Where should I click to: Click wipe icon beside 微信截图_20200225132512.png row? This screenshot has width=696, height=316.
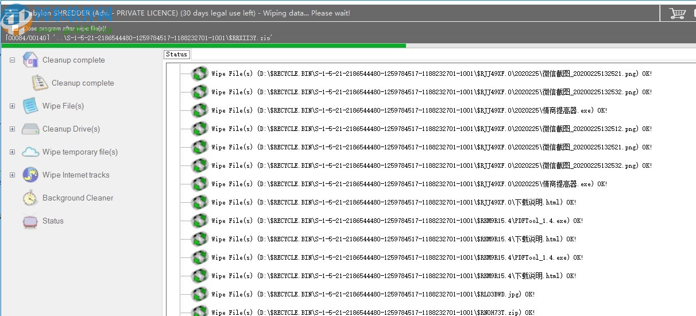[x=199, y=129]
